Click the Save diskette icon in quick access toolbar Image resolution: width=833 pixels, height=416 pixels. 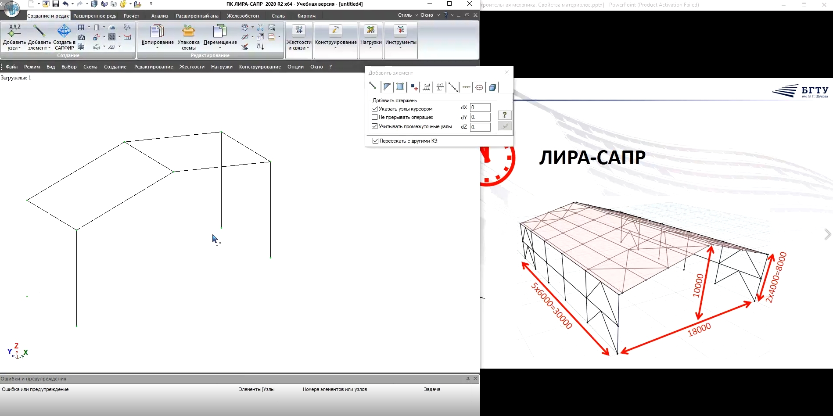point(55,4)
